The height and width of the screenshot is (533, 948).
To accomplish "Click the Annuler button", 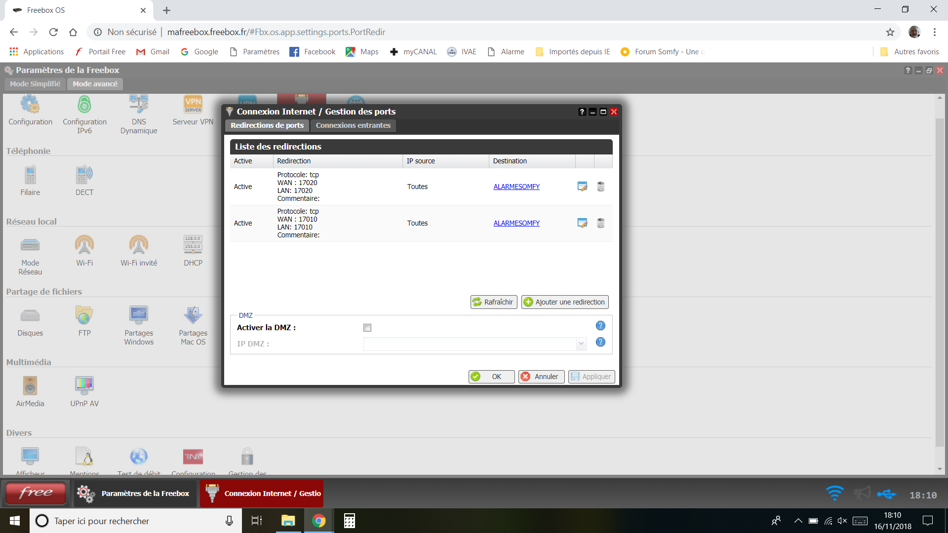I will click(x=541, y=377).
